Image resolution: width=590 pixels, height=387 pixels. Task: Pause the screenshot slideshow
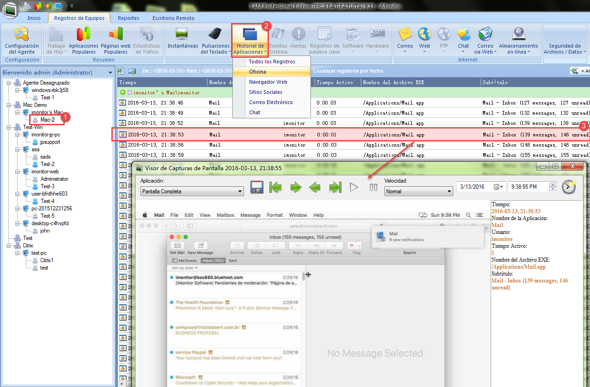(x=373, y=187)
